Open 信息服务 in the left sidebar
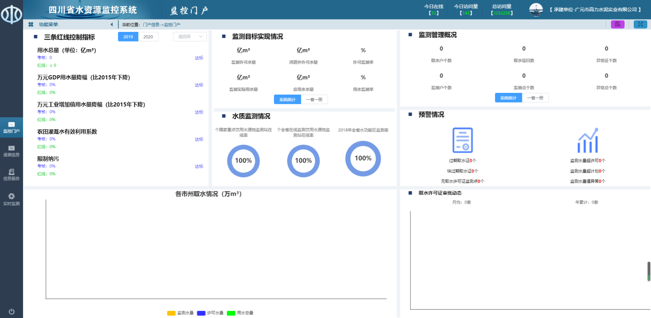This screenshot has height=318, width=651. [11, 175]
